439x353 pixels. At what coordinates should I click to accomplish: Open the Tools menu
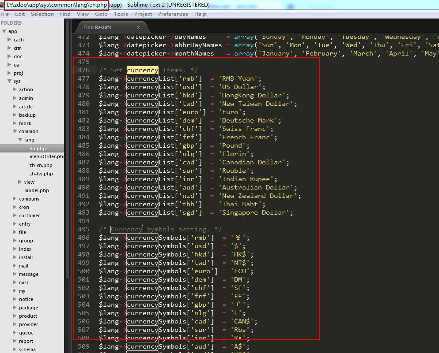point(121,14)
